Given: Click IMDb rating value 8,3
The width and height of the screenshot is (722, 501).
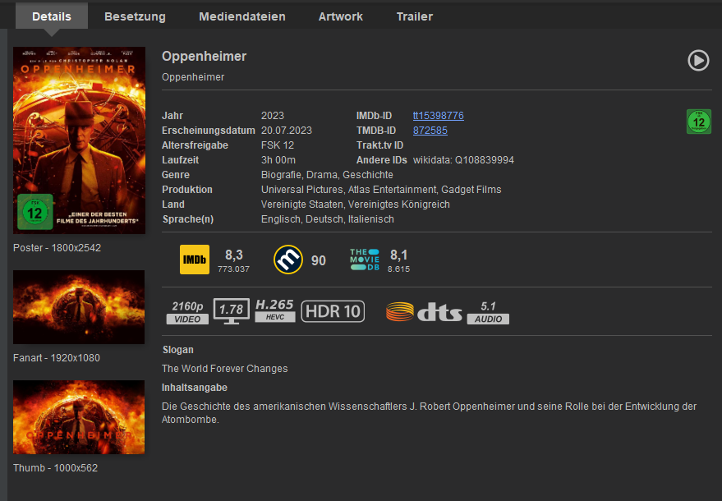Looking at the screenshot, I should [x=234, y=255].
